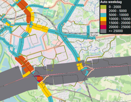Click the orange 15000 - 20000 legend swatch
The height and width of the screenshot is (102, 131).
coord(103,23)
